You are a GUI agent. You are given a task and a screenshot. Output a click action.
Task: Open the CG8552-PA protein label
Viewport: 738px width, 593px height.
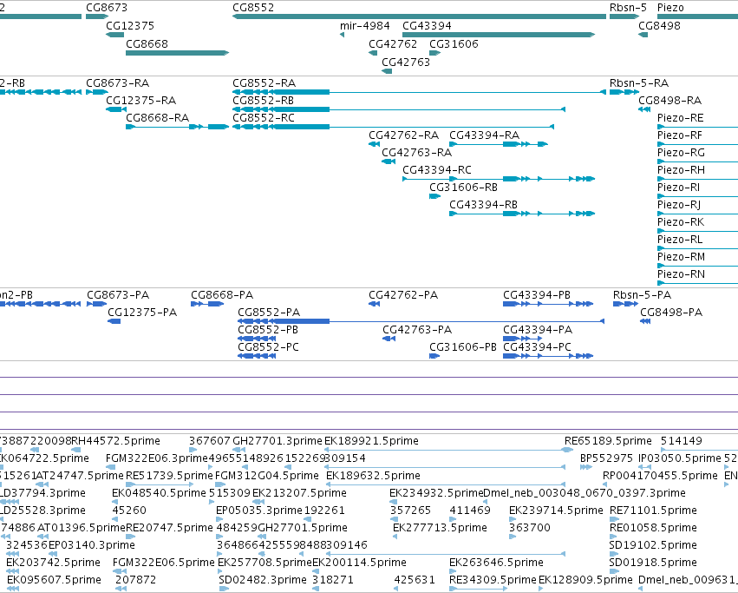click(269, 313)
